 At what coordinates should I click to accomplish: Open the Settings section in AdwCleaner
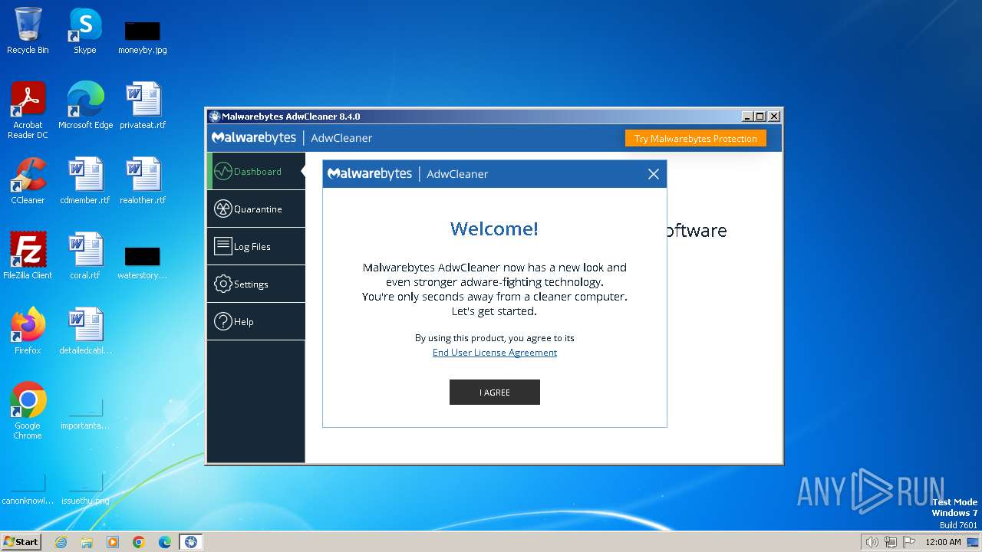pos(256,284)
